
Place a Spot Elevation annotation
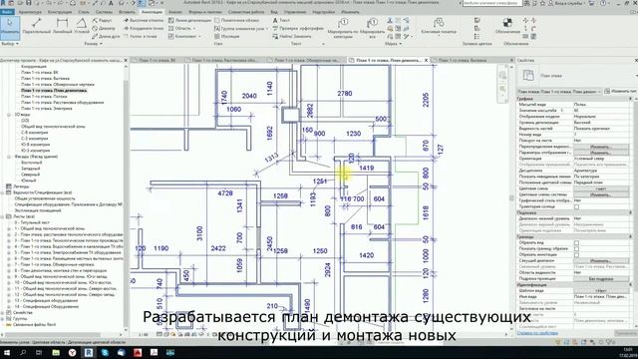[x=144, y=20]
